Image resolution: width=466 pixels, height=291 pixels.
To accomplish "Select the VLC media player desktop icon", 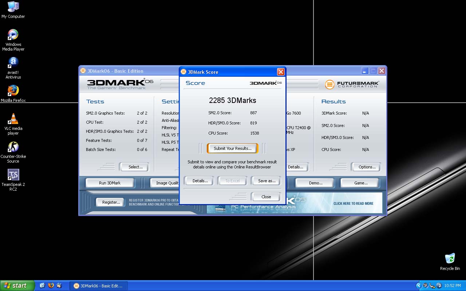I will [13, 124].
